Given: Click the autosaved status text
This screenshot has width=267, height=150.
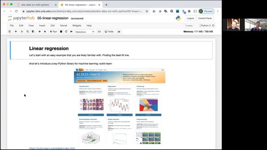Looking at the screenshot, I should (x=77, y=18).
